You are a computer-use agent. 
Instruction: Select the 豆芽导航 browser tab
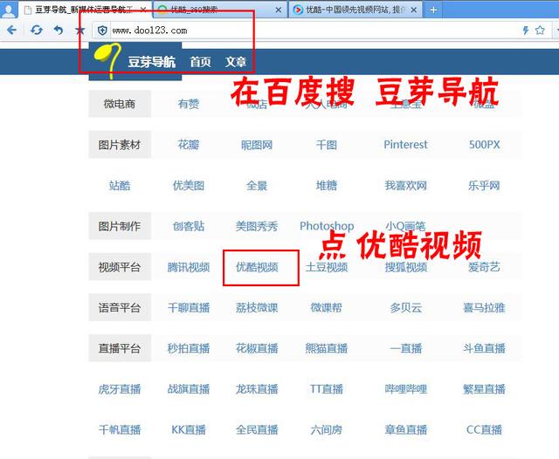click(x=85, y=10)
